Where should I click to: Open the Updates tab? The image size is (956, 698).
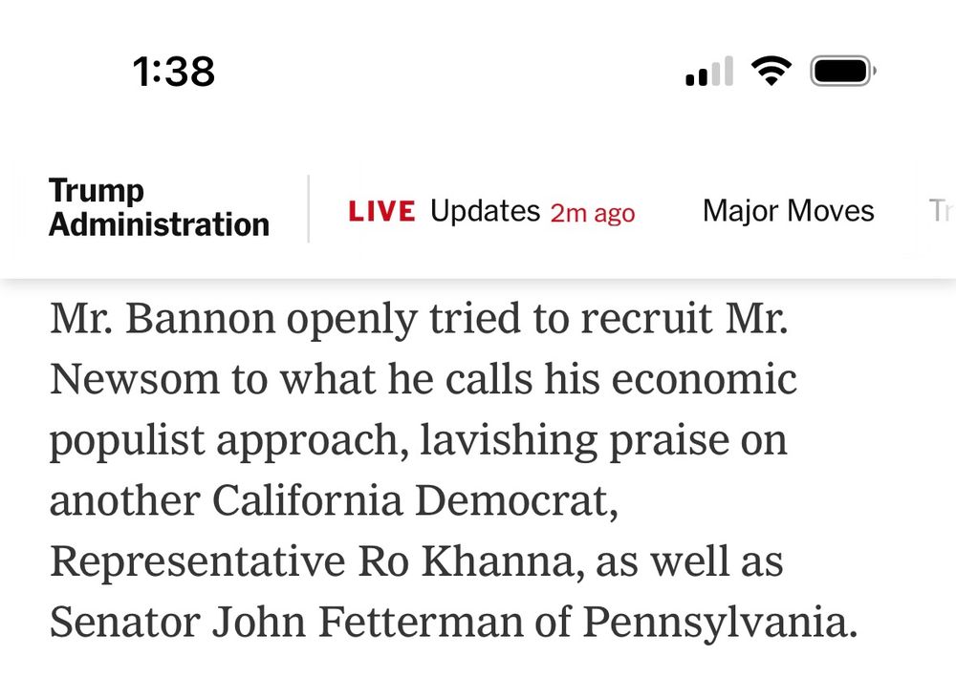pyautogui.click(x=485, y=210)
